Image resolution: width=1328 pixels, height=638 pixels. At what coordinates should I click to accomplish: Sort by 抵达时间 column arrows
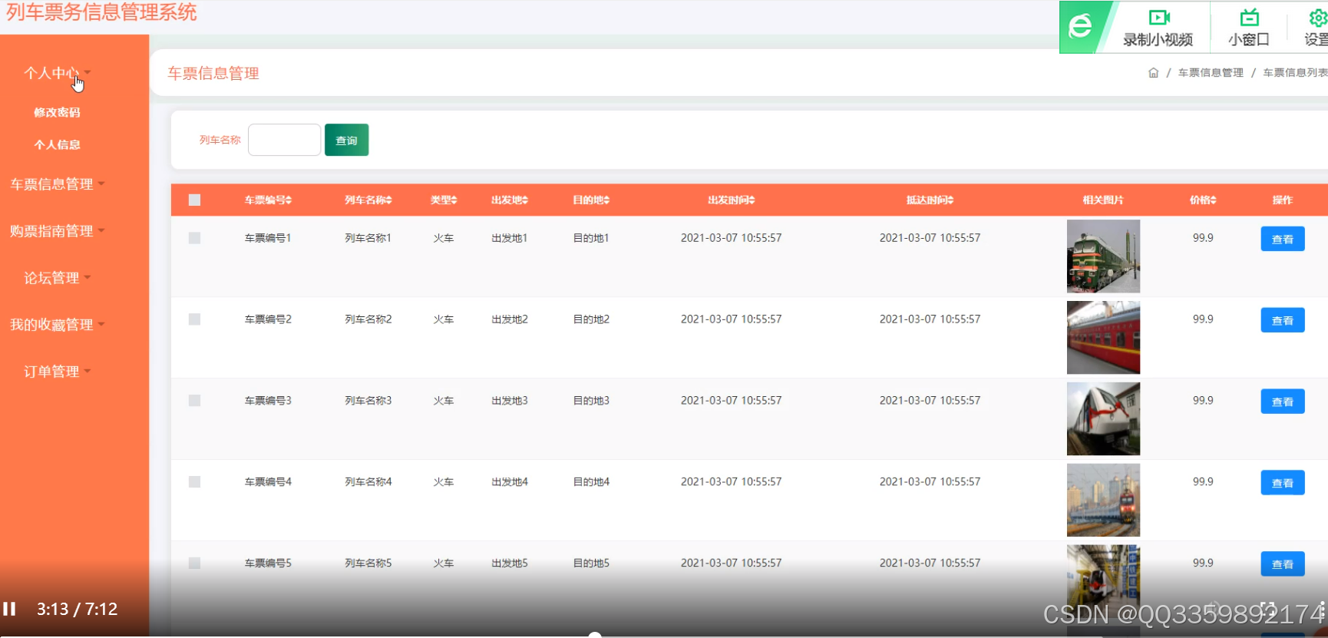click(950, 200)
